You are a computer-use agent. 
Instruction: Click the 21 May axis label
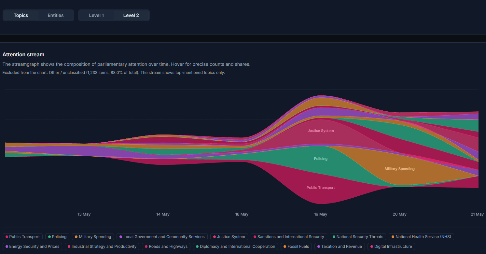click(477, 214)
